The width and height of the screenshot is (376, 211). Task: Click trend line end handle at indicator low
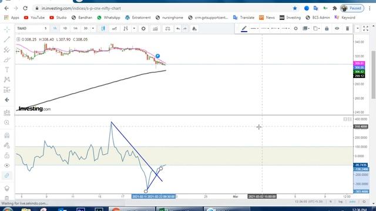coord(146,191)
